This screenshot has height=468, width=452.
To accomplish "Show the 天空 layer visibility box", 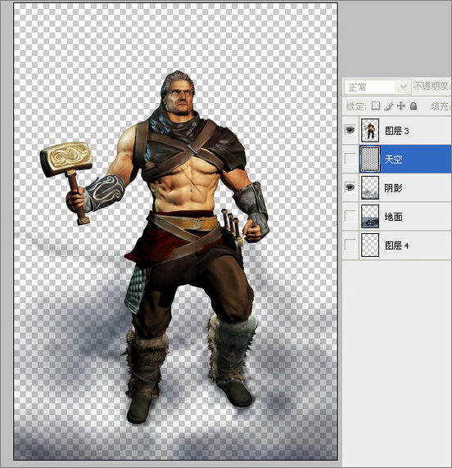I will point(350,159).
